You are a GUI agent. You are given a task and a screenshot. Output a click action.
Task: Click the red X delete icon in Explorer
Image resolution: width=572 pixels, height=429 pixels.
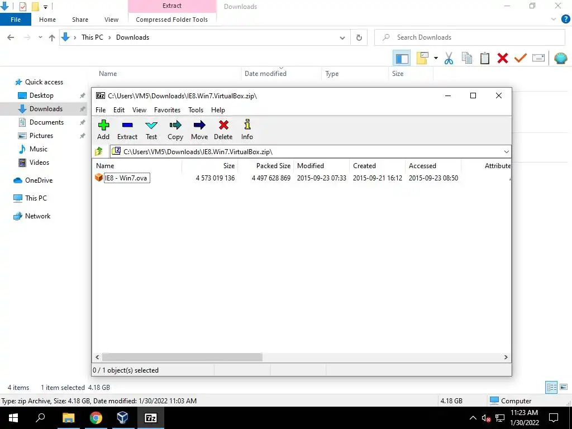click(502, 58)
